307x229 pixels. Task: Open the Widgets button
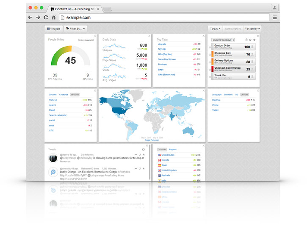click(x=54, y=29)
